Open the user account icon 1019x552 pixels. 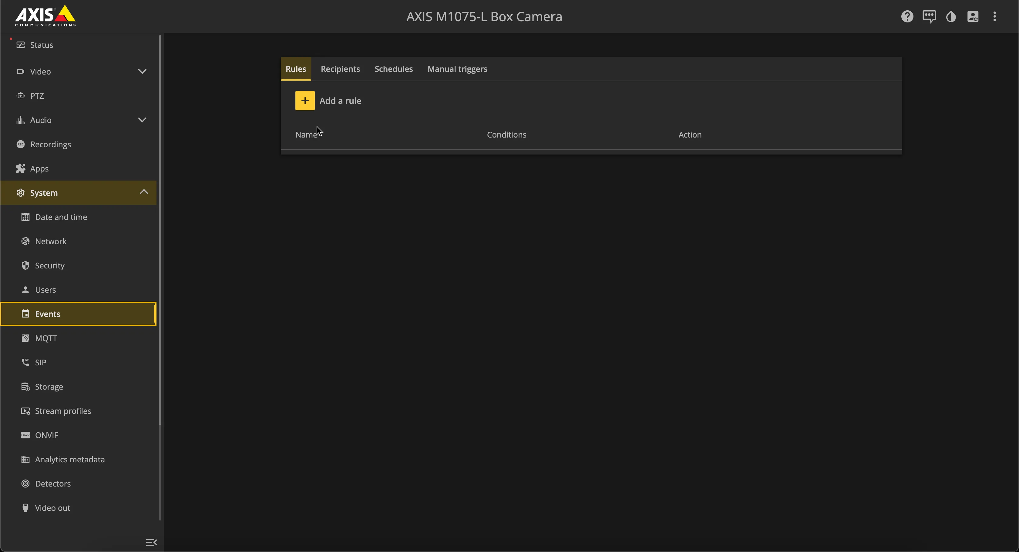[x=973, y=17]
